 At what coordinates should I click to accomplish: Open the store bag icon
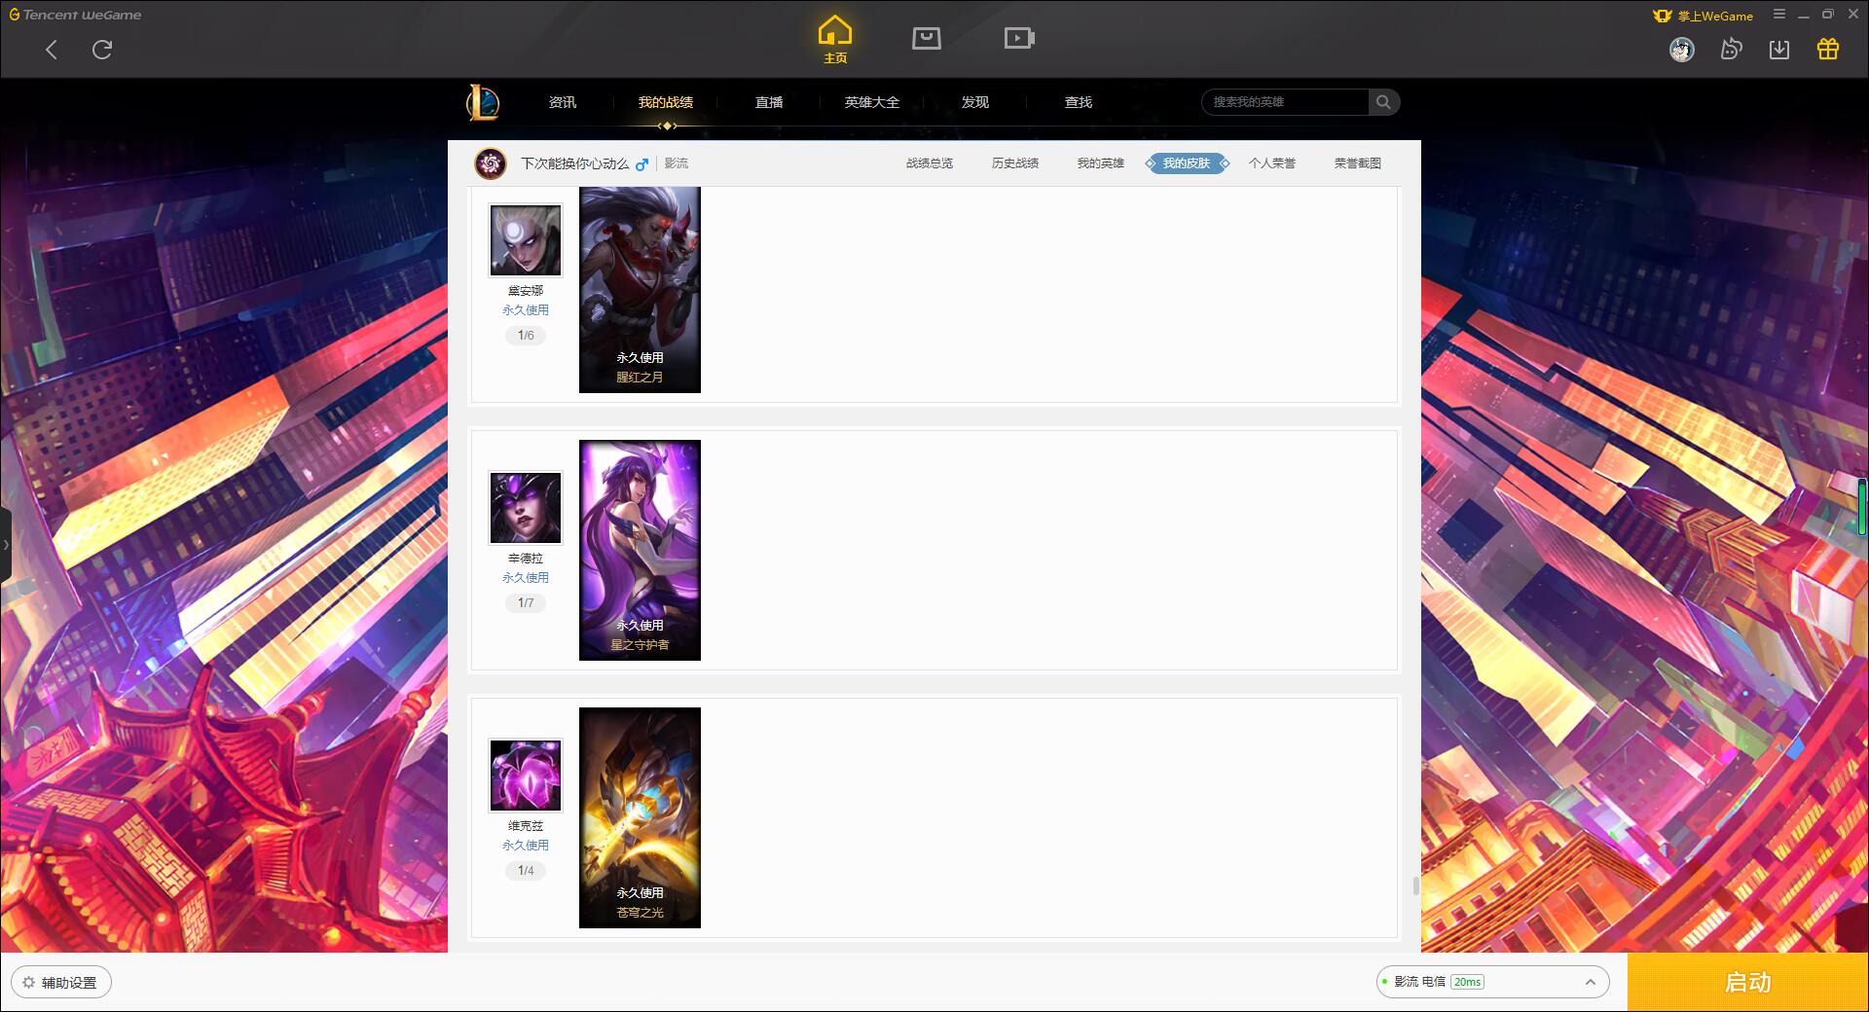[x=926, y=38]
